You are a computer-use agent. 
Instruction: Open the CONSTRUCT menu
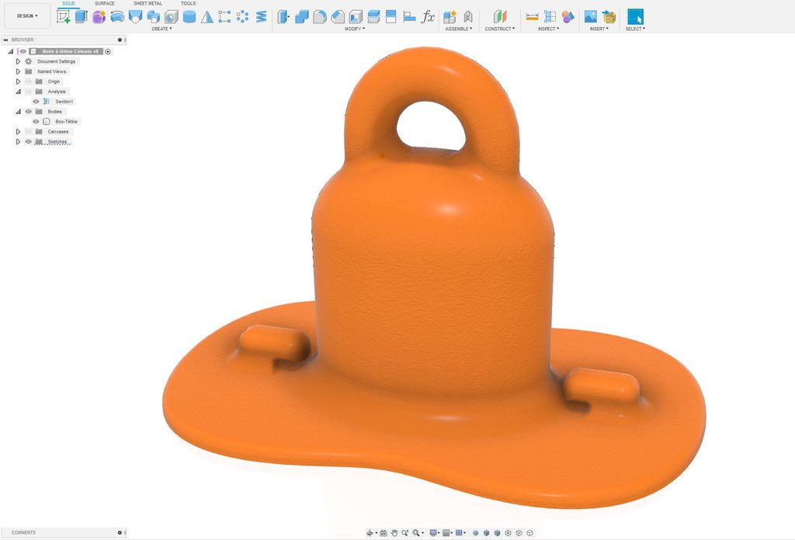(499, 29)
